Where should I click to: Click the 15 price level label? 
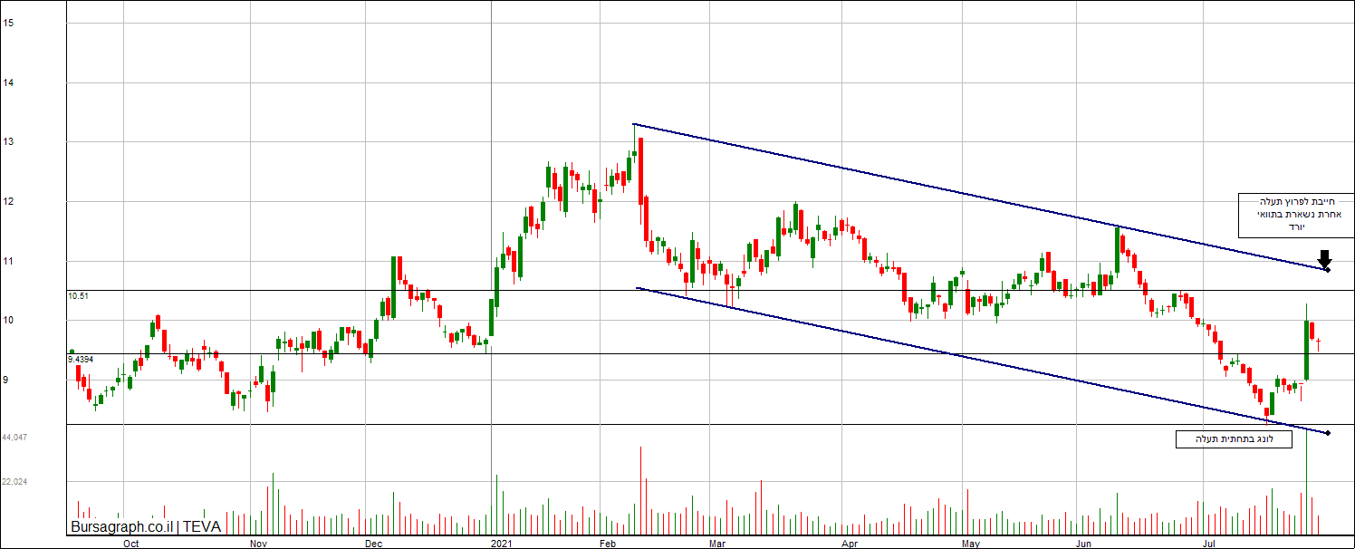pos(7,24)
